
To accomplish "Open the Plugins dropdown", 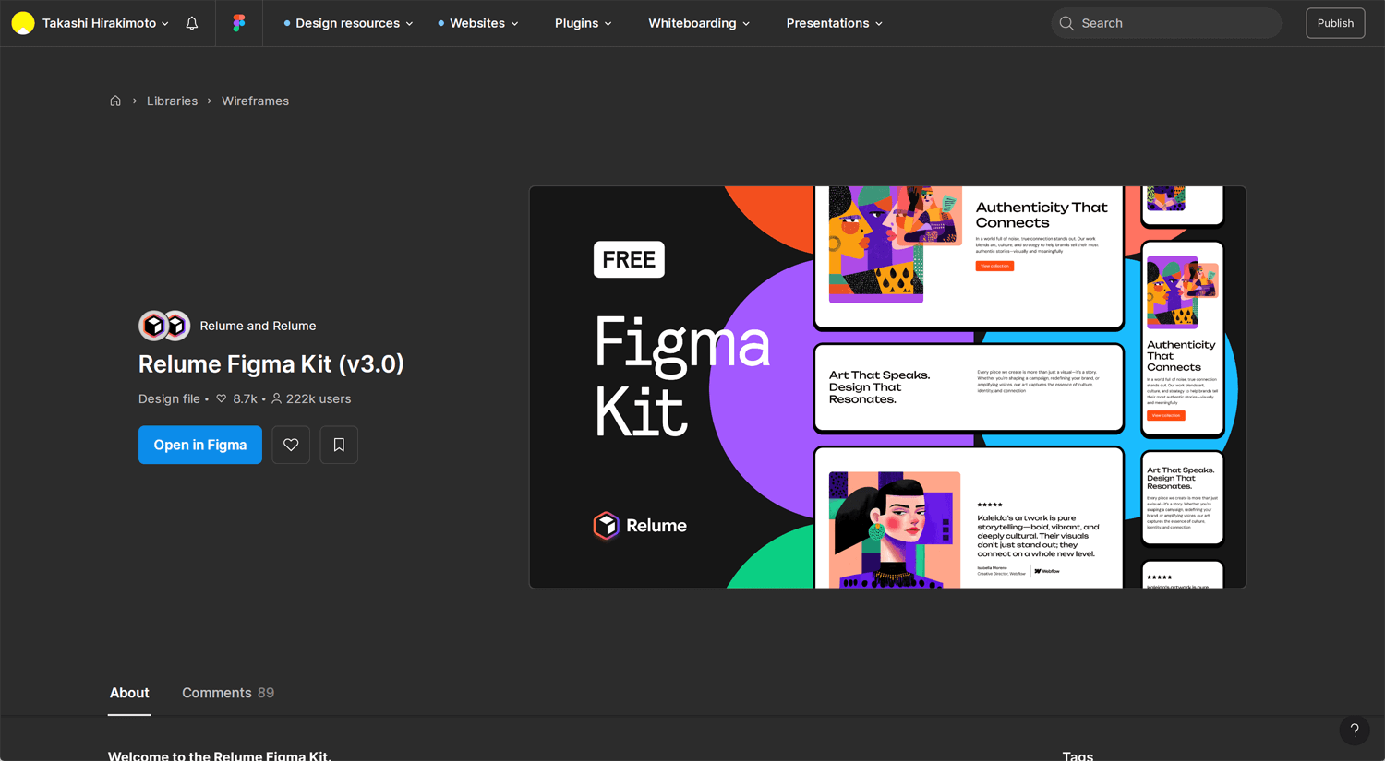I will [x=584, y=23].
